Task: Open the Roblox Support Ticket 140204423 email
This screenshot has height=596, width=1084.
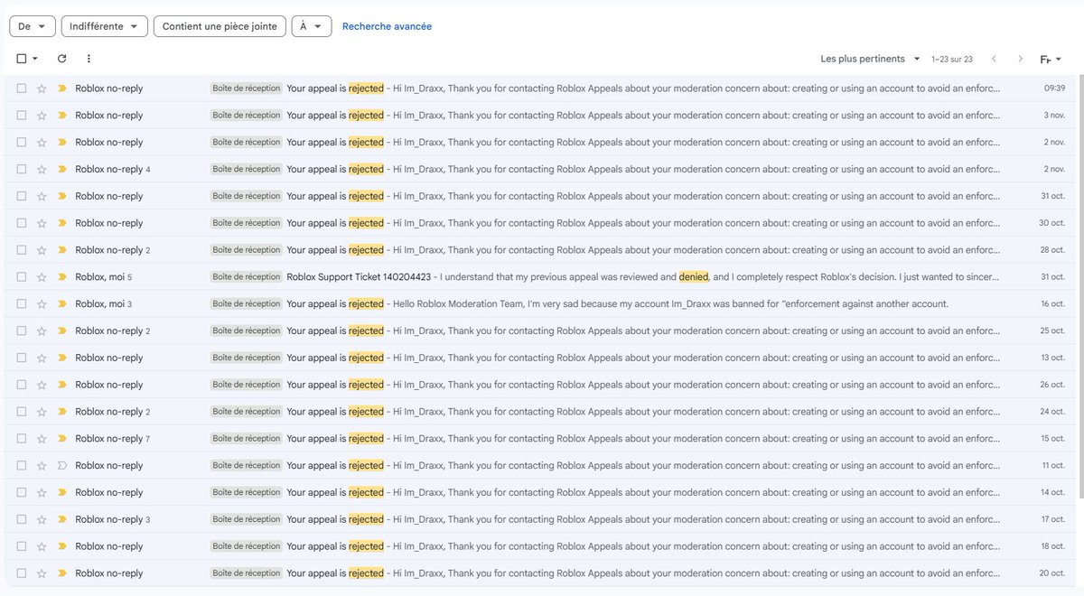Action: 542,277
